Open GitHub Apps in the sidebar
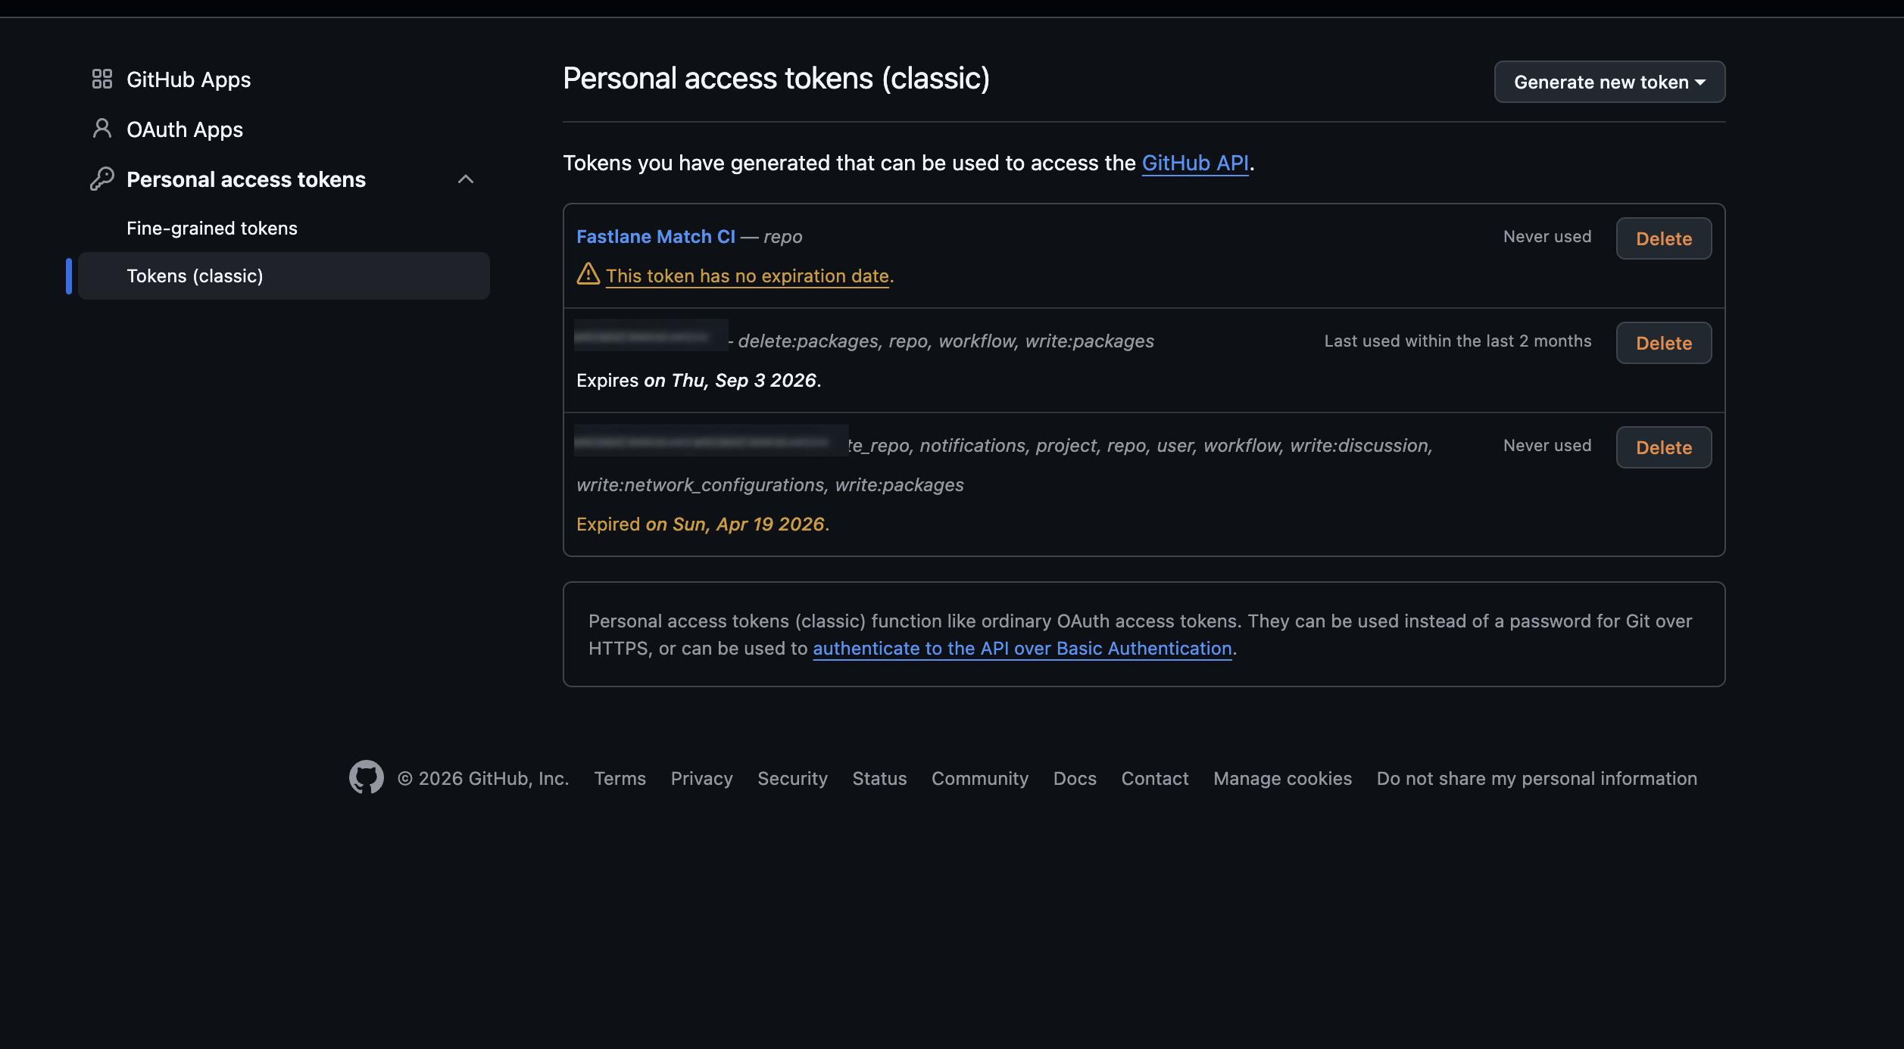 tap(189, 79)
